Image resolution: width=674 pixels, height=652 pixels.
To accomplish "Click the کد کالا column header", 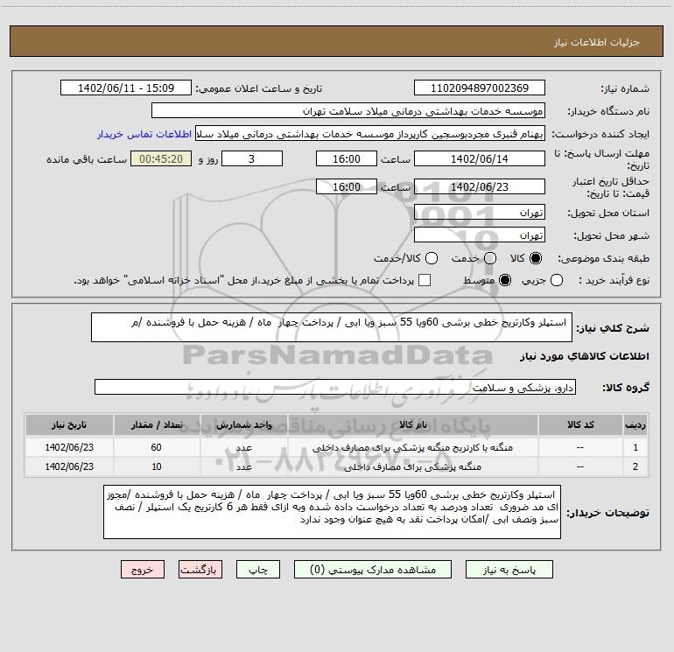I will click(579, 425).
